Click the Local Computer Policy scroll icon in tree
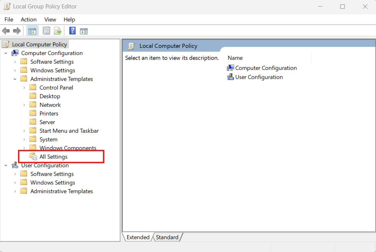The height and width of the screenshot is (252, 376). point(6,44)
